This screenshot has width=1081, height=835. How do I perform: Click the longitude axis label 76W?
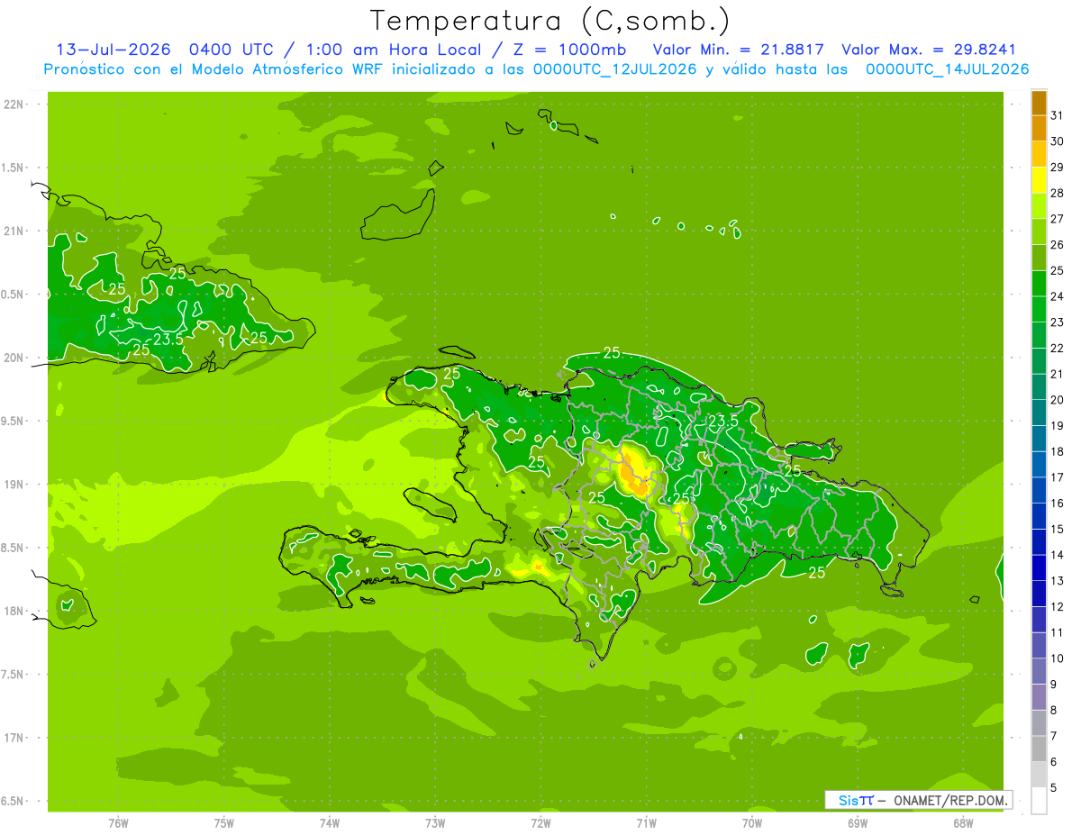click(x=118, y=822)
